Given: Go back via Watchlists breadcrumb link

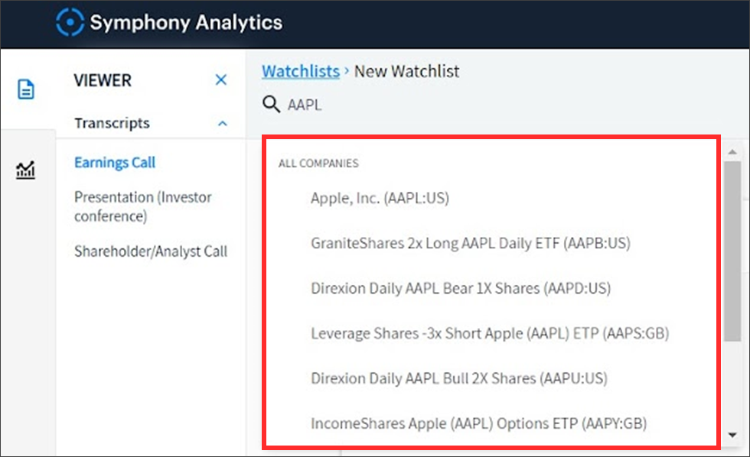Looking at the screenshot, I should 300,71.
